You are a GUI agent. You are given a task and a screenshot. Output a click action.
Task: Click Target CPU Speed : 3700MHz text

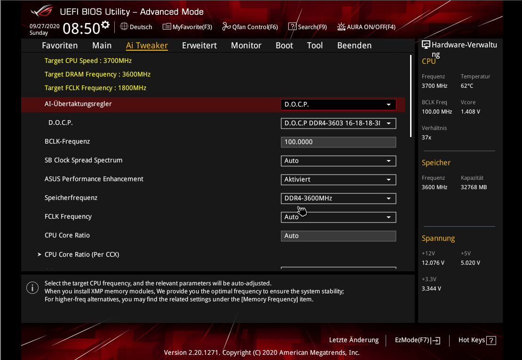click(x=88, y=61)
